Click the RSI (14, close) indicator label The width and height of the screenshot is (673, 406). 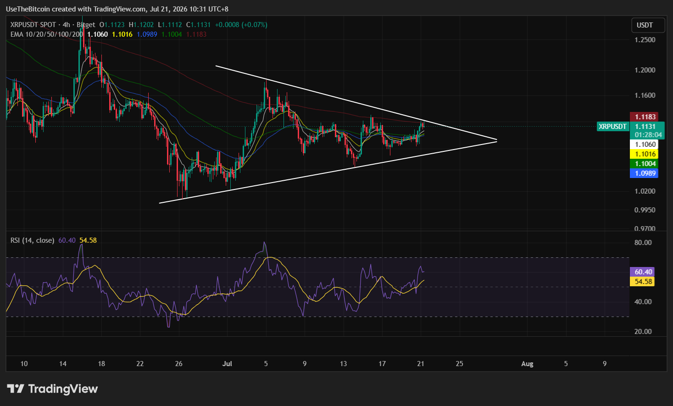pyautogui.click(x=32, y=240)
